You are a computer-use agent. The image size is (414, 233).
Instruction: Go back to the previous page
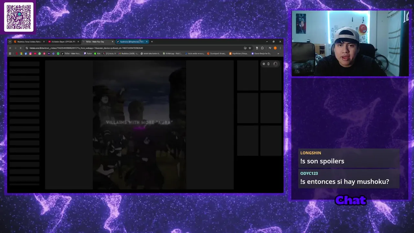click(x=10, y=48)
